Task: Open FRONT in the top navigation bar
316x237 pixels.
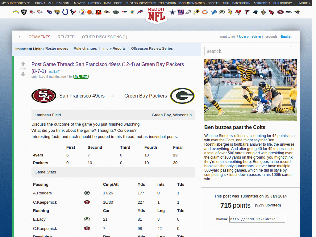Action: [x=40, y=3]
